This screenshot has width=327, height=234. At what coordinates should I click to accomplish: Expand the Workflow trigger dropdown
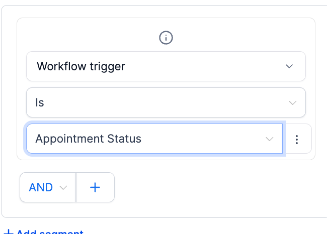point(166,66)
